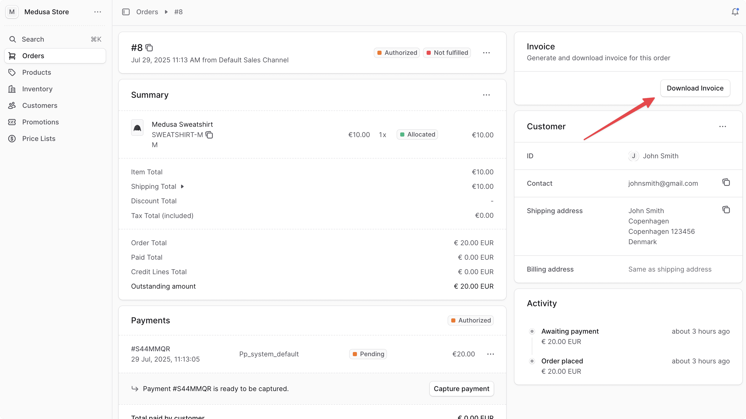Open payment #S44MMQR options menu

click(490, 354)
